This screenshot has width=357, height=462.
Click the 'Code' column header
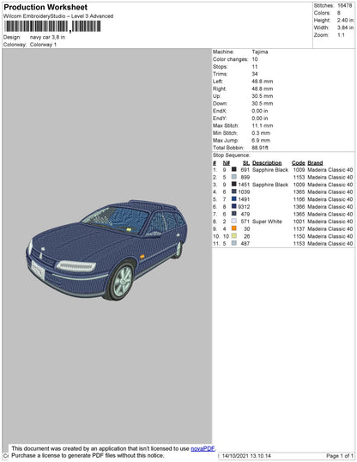pos(298,162)
